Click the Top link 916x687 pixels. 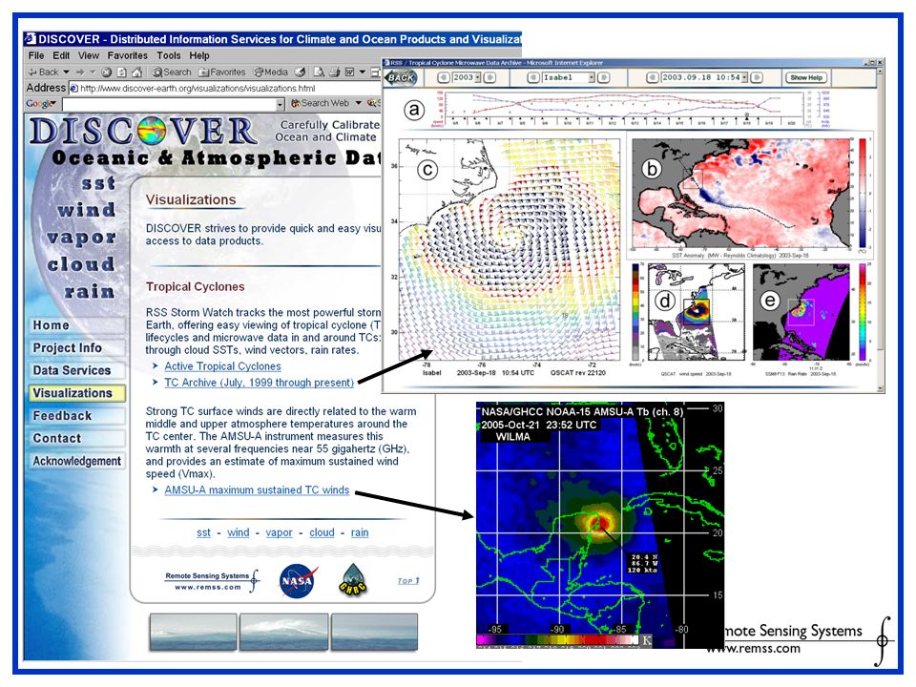click(408, 581)
